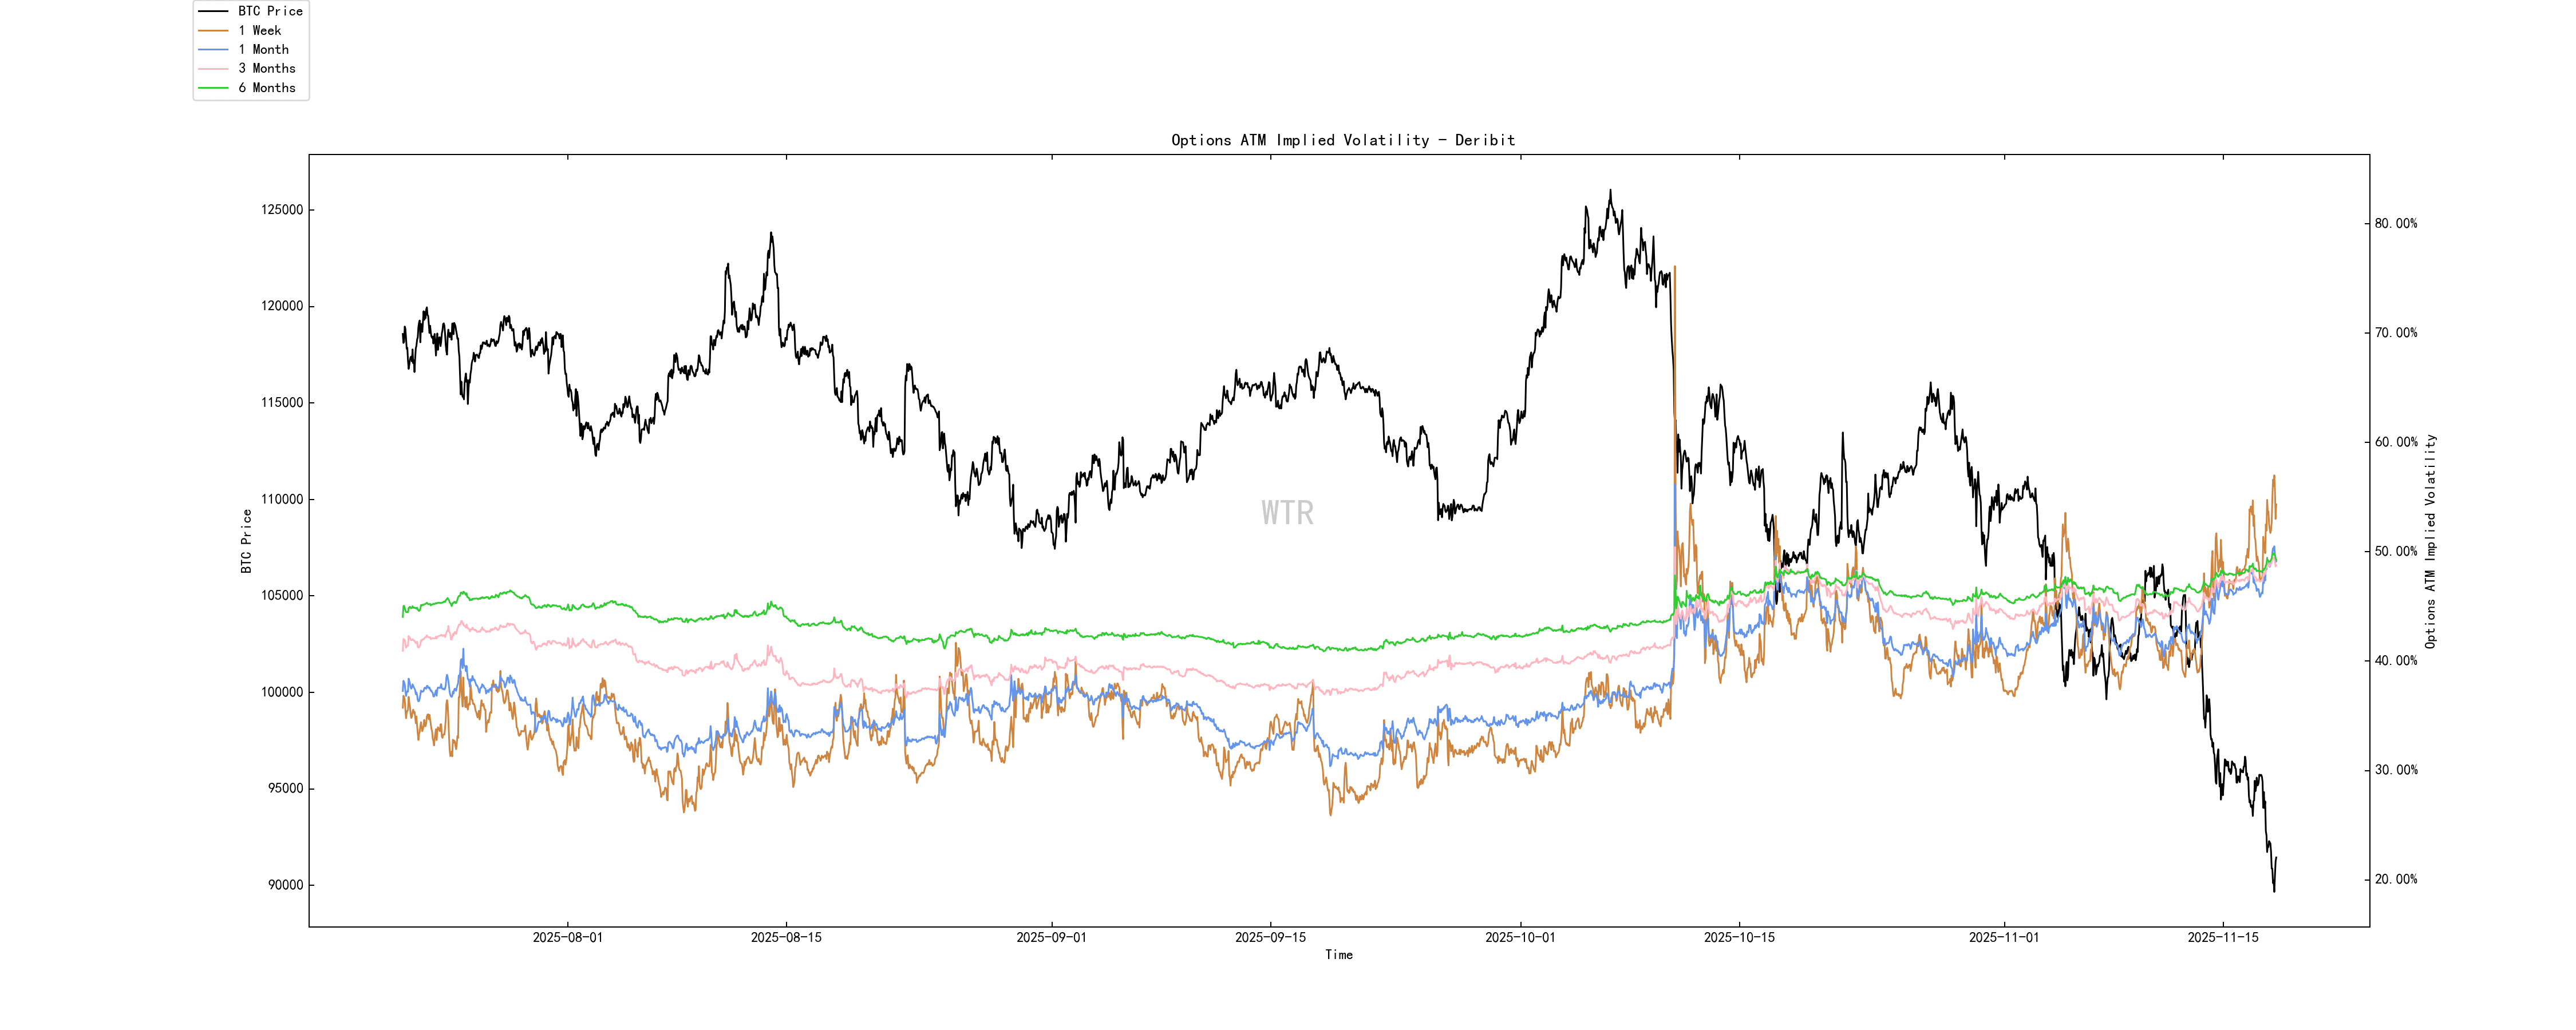Click the 125000 price tick label
Screen dimensions: 2576x1030
[282, 210]
